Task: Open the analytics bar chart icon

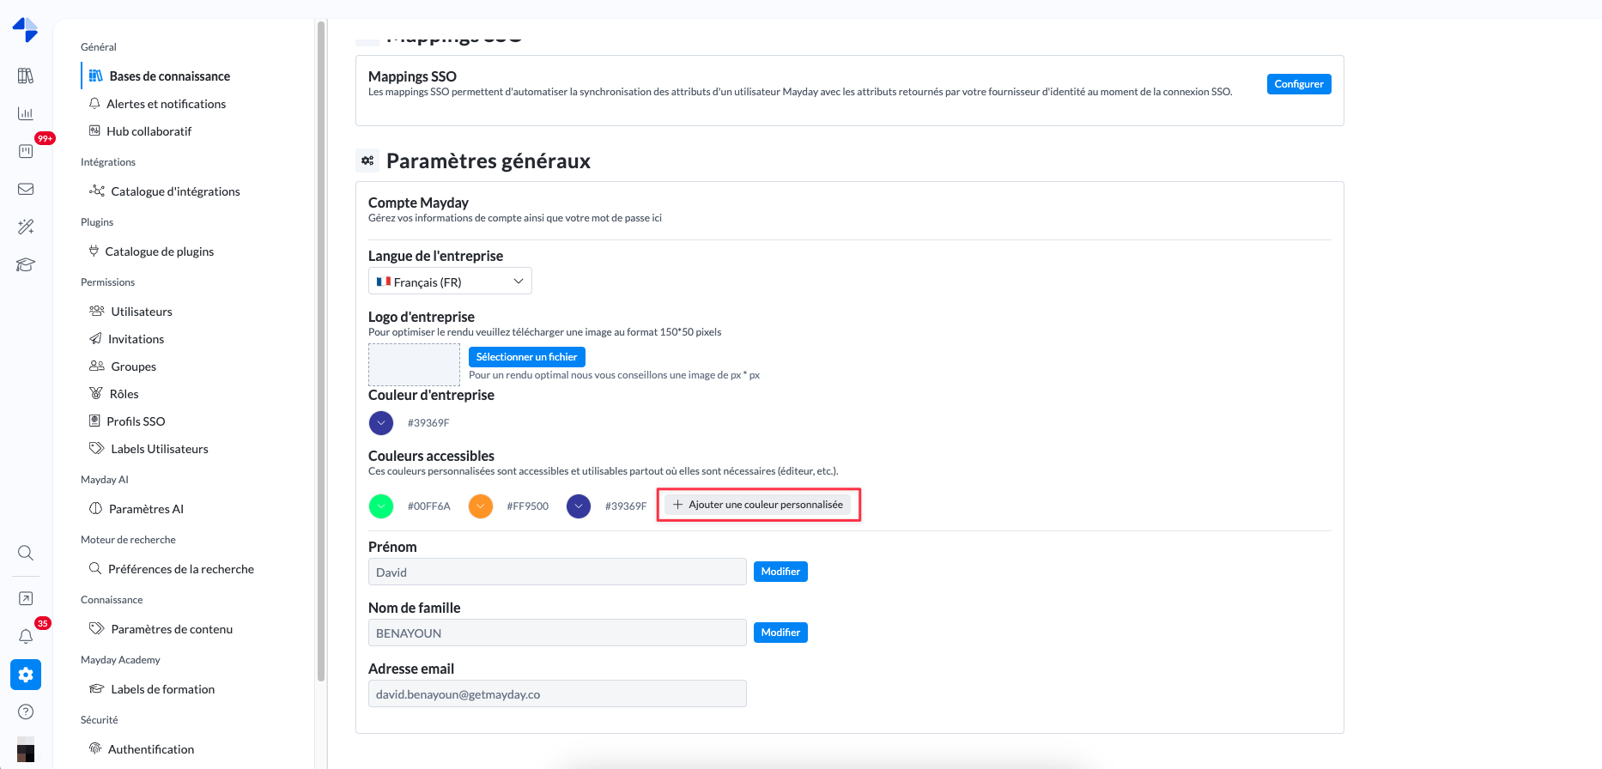Action: 26,113
